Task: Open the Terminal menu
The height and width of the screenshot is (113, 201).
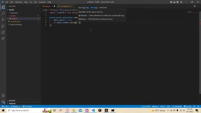Action: [42, 2]
